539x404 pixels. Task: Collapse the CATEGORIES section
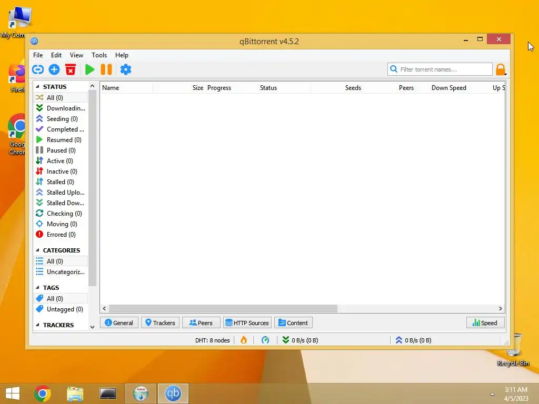[x=37, y=250]
